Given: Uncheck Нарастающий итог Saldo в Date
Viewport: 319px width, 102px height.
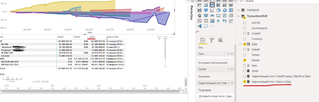Looking at the screenshot, I should [x=245, y=82].
